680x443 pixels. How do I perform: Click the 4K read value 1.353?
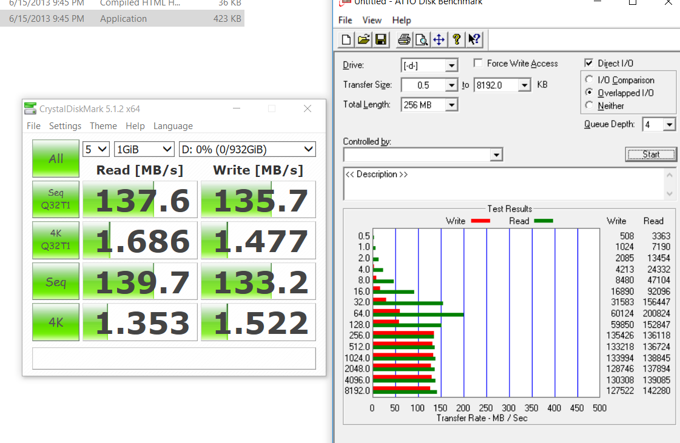140,322
